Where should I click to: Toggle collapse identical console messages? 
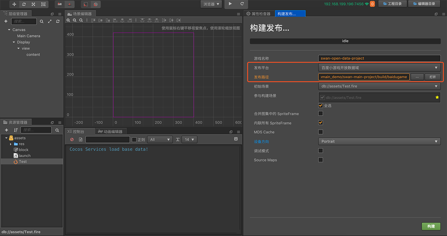tap(236, 139)
